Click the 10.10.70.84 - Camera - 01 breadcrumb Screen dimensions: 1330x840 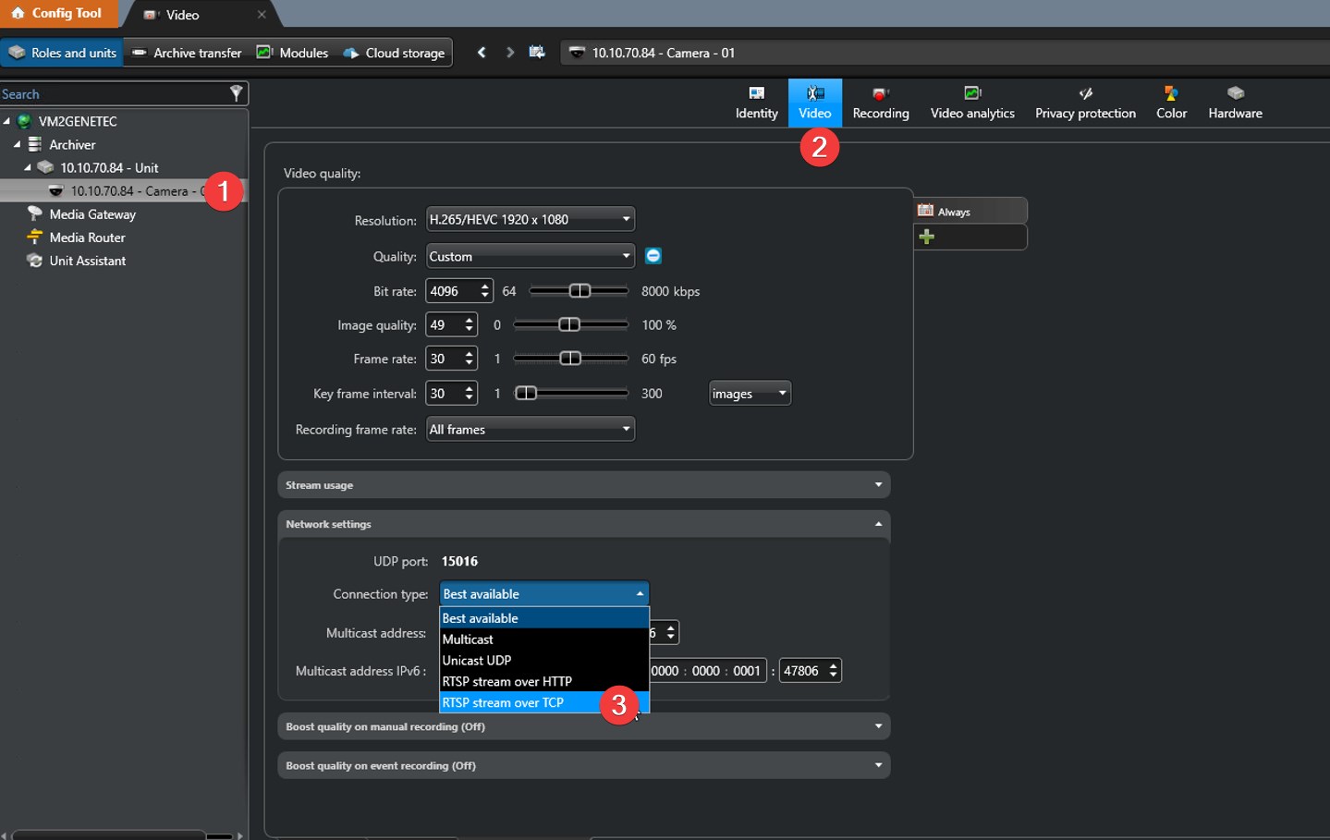click(663, 53)
